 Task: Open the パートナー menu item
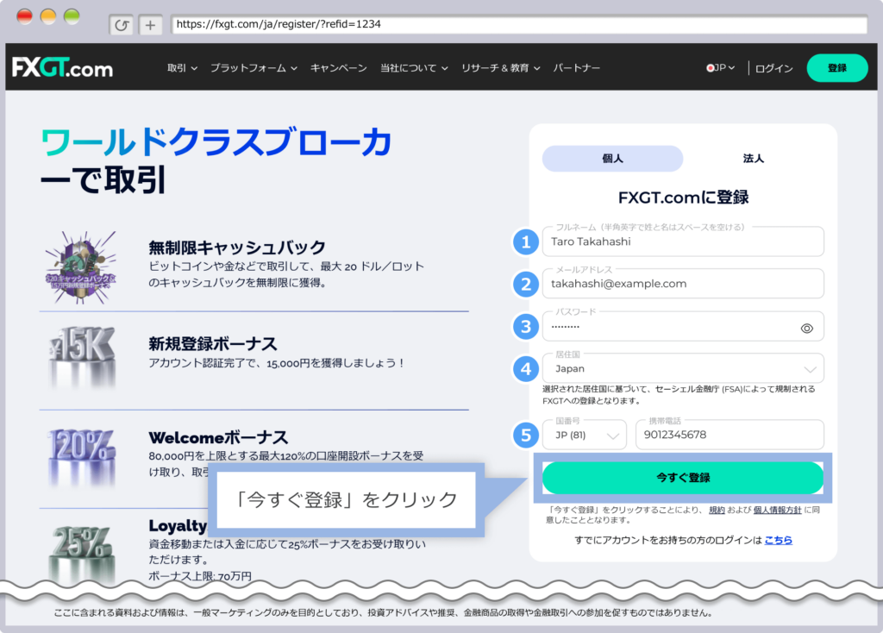(x=576, y=67)
